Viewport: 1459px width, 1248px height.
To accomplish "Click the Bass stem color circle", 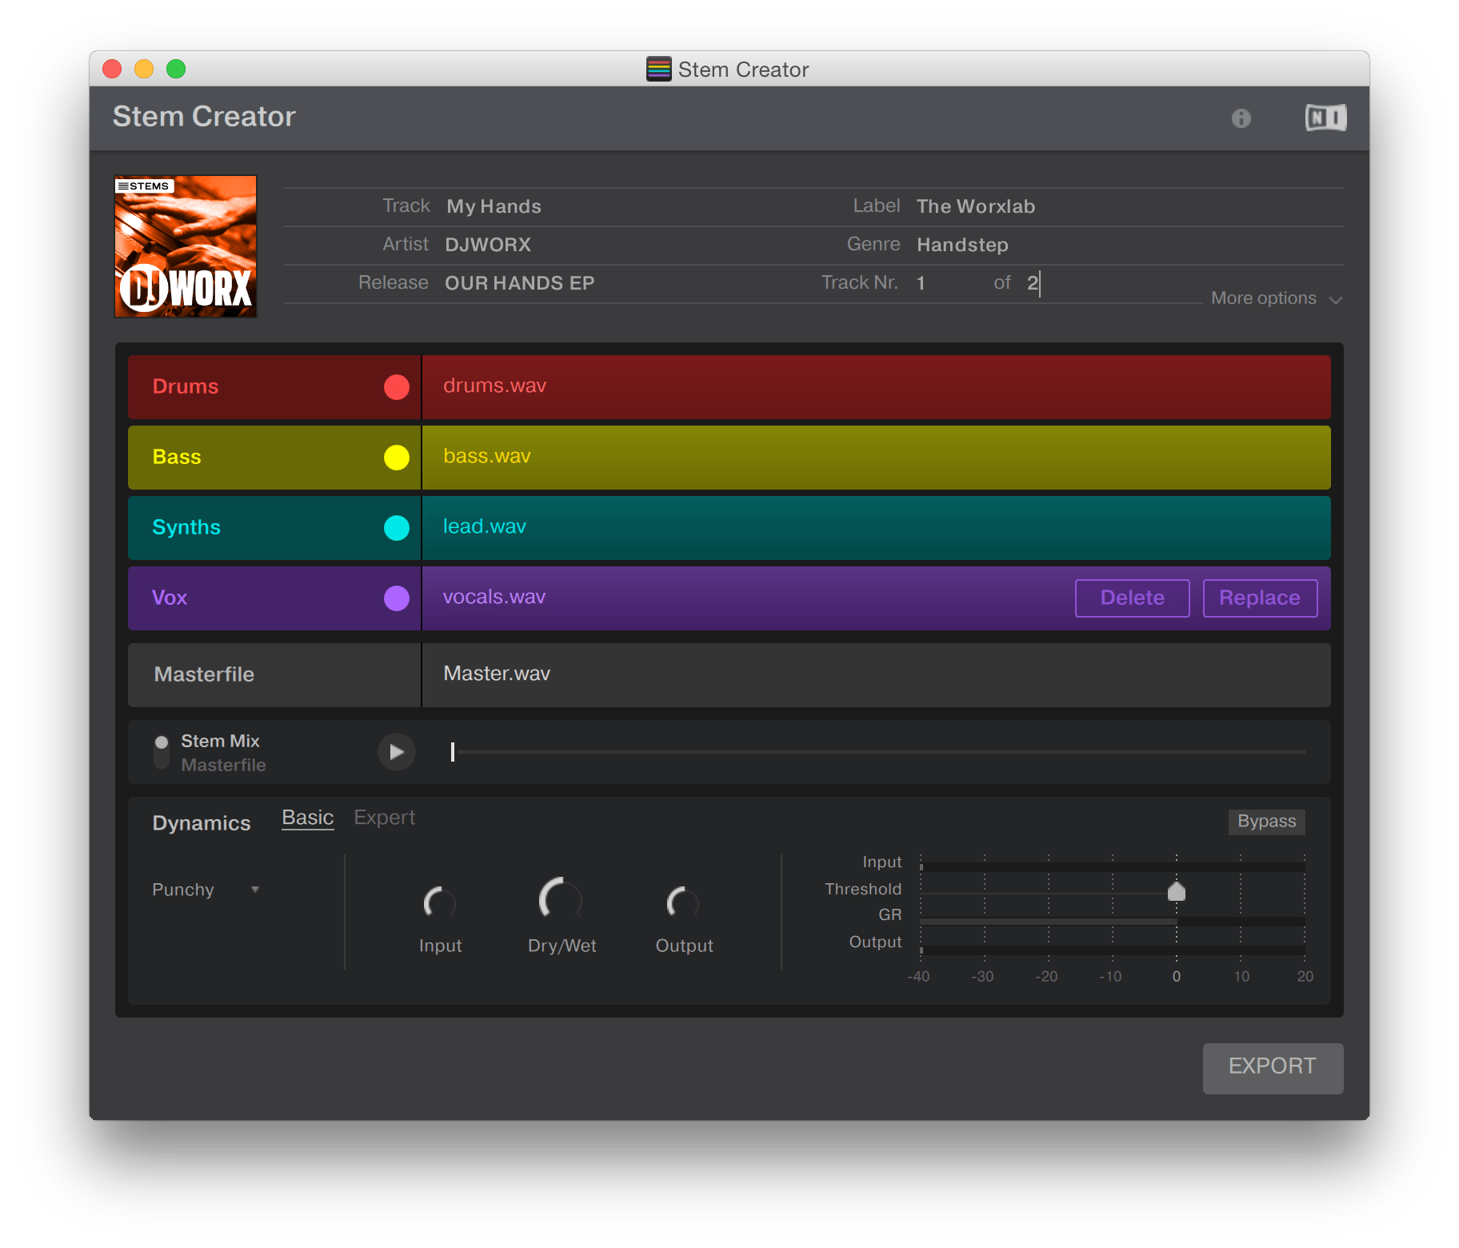I will 396,457.
